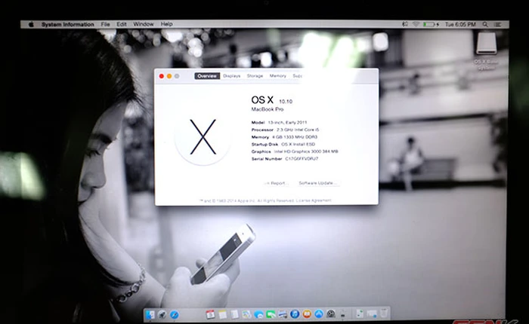
Task: Click the Software Update button
Action: 318,183
